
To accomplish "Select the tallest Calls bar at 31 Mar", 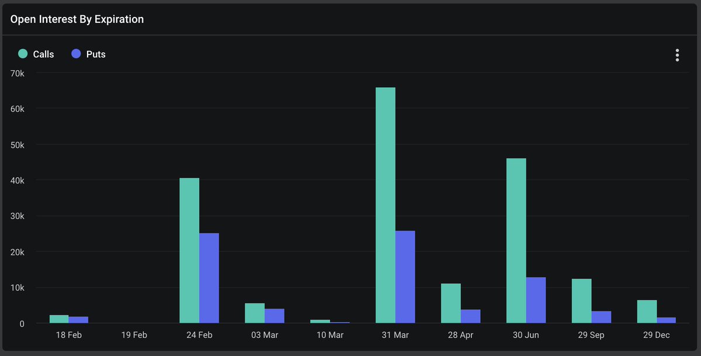I will click(385, 205).
